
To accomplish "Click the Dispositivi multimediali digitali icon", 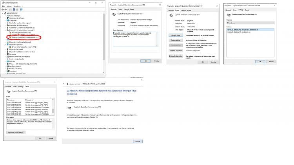I will (8, 42).
